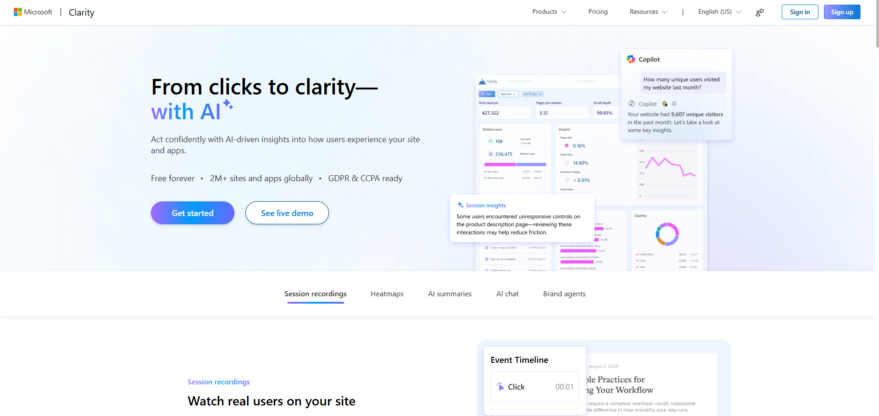This screenshot has height=416, width=879.
Task: Click the shield icon beside Copilot's response
Action: pos(664,104)
